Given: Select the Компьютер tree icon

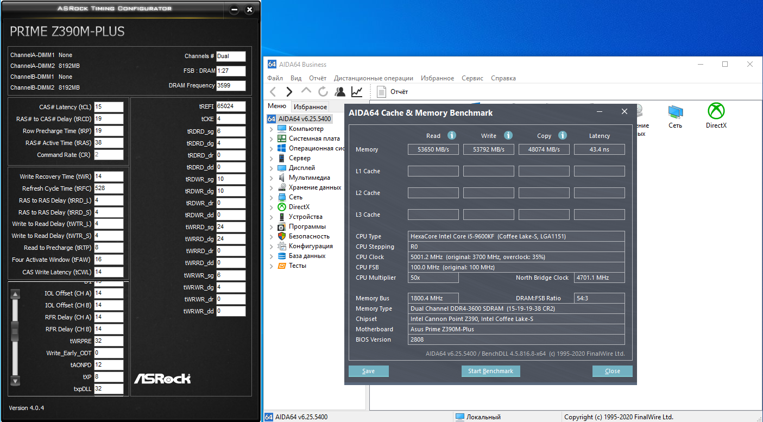Looking at the screenshot, I should coord(281,129).
